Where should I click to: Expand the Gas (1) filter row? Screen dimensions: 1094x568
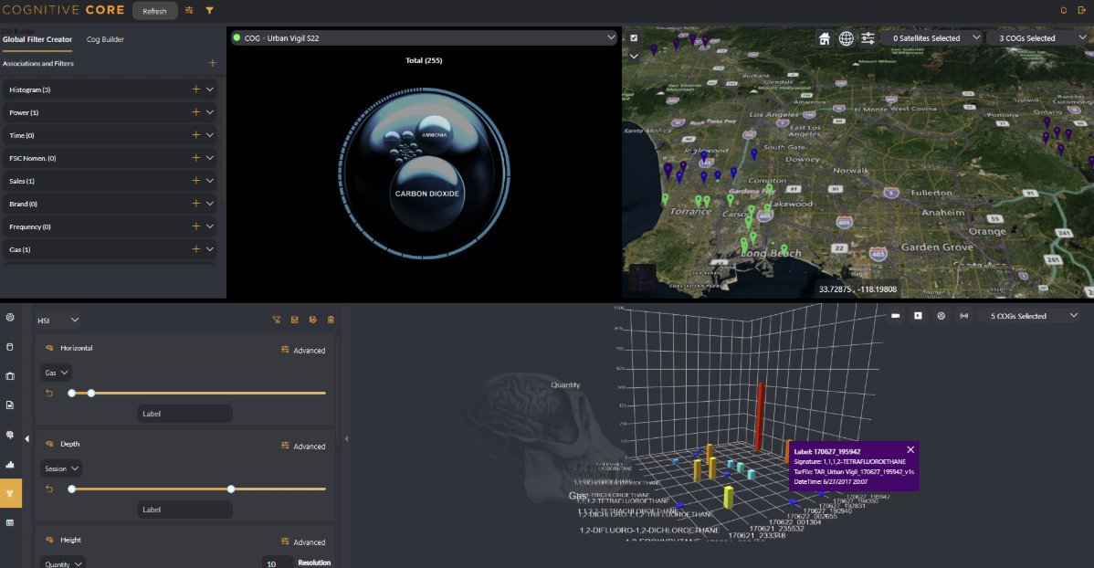click(209, 249)
